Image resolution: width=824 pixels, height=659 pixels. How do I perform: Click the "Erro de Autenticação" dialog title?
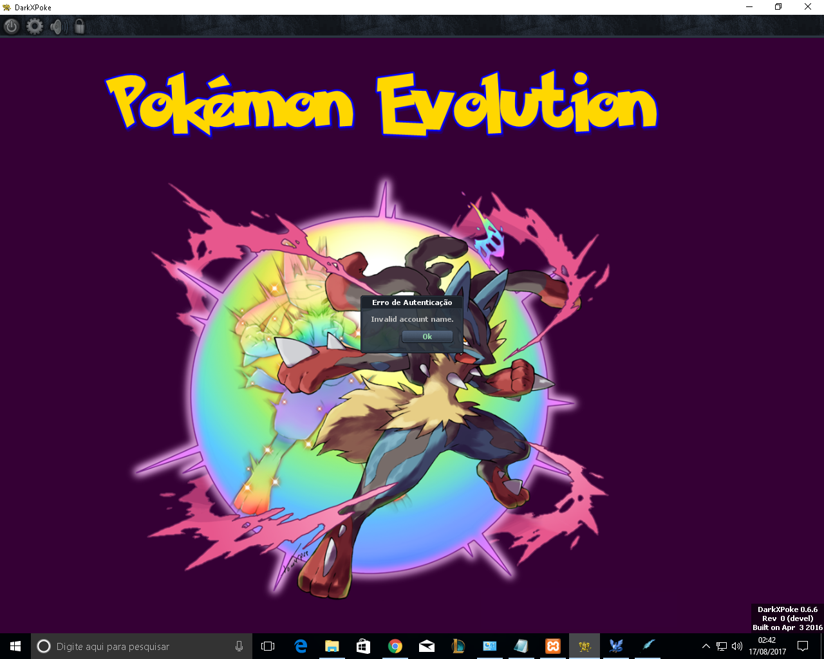coord(412,302)
